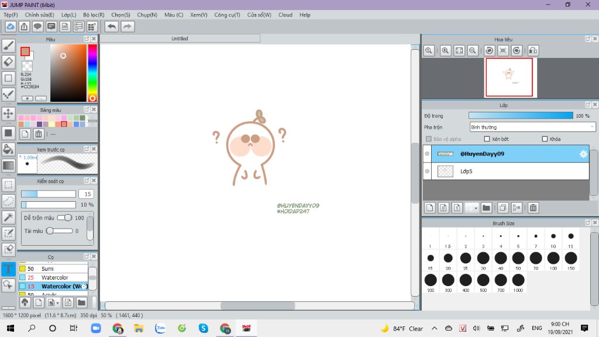The width and height of the screenshot is (599, 337).
Task: Toggle visibility of @HuyenDayy09 layer
Action: tap(427, 154)
